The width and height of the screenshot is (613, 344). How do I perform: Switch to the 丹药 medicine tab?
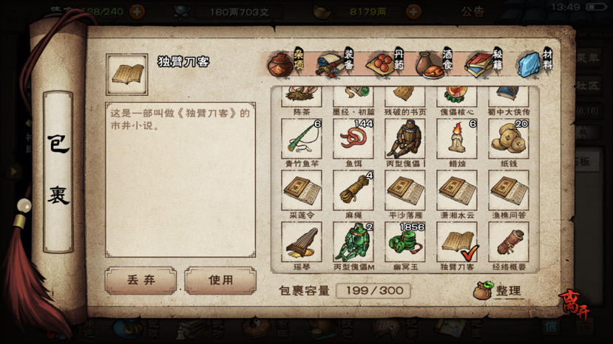(x=385, y=63)
